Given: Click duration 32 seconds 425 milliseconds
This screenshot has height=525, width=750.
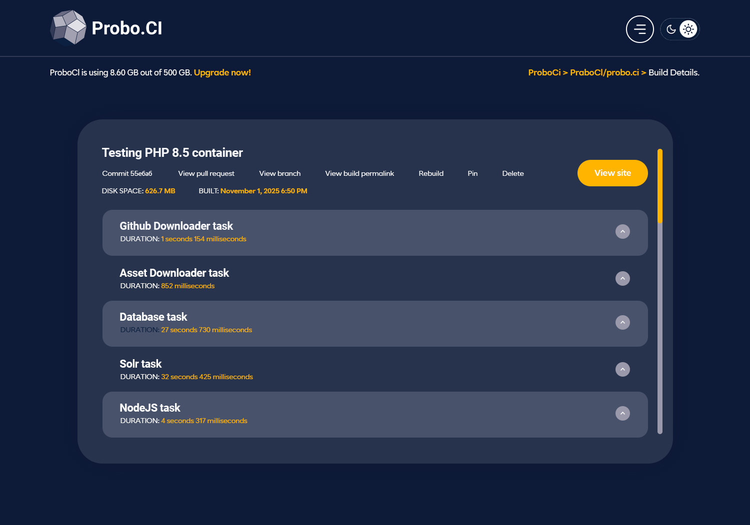Looking at the screenshot, I should 207,377.
